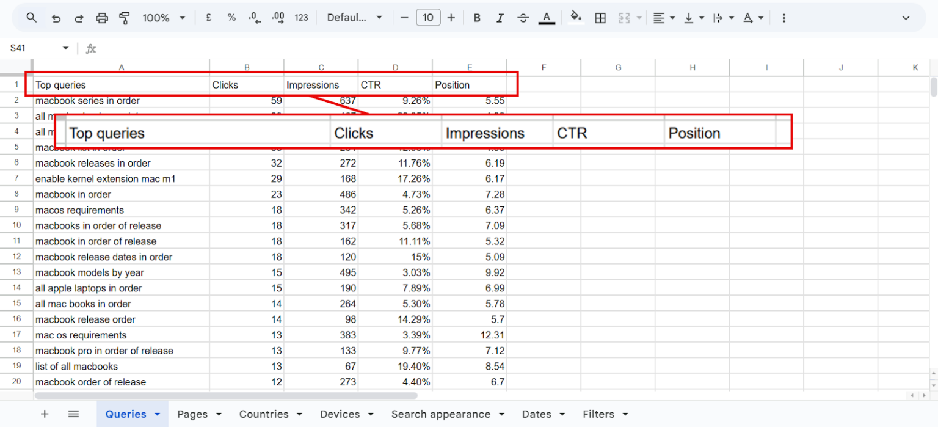Select the CTR cell showing 19.40%

(395, 367)
